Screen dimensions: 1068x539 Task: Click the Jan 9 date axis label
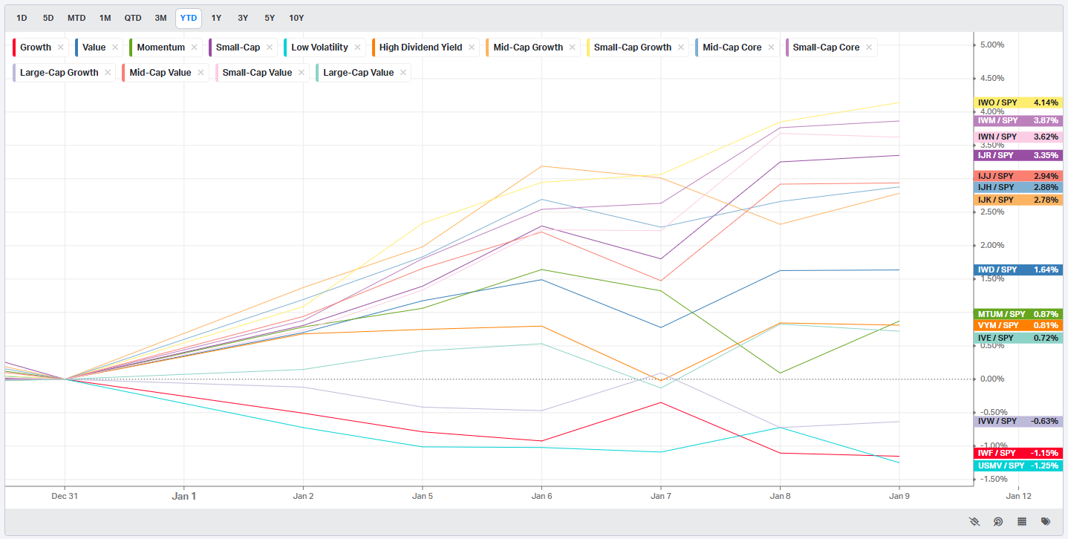(x=899, y=495)
